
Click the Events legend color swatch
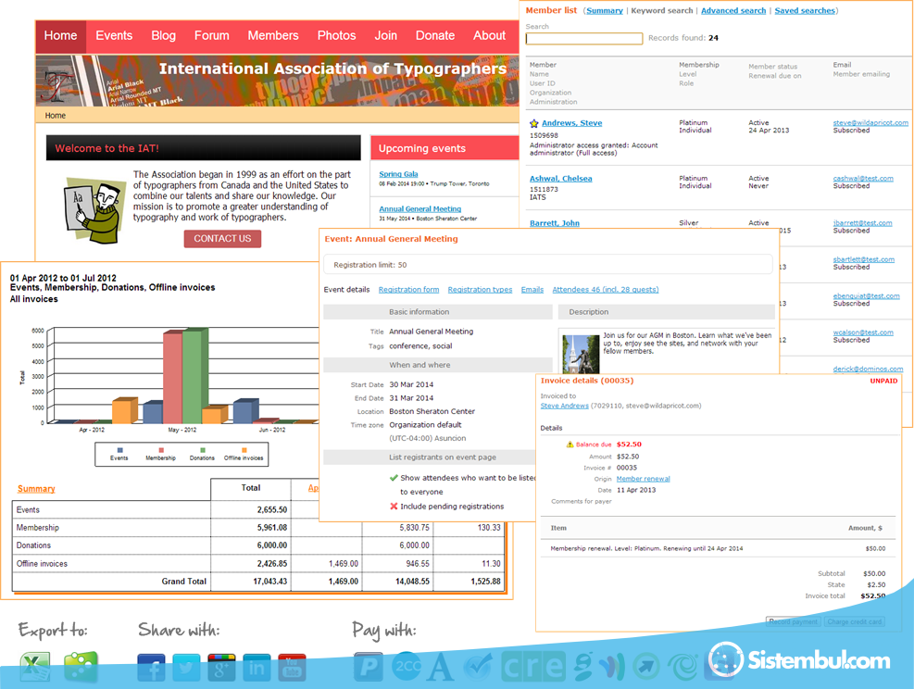120,451
